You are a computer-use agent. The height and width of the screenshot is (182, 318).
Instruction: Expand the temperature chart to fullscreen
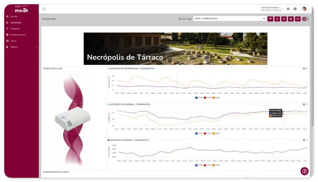[304, 69]
